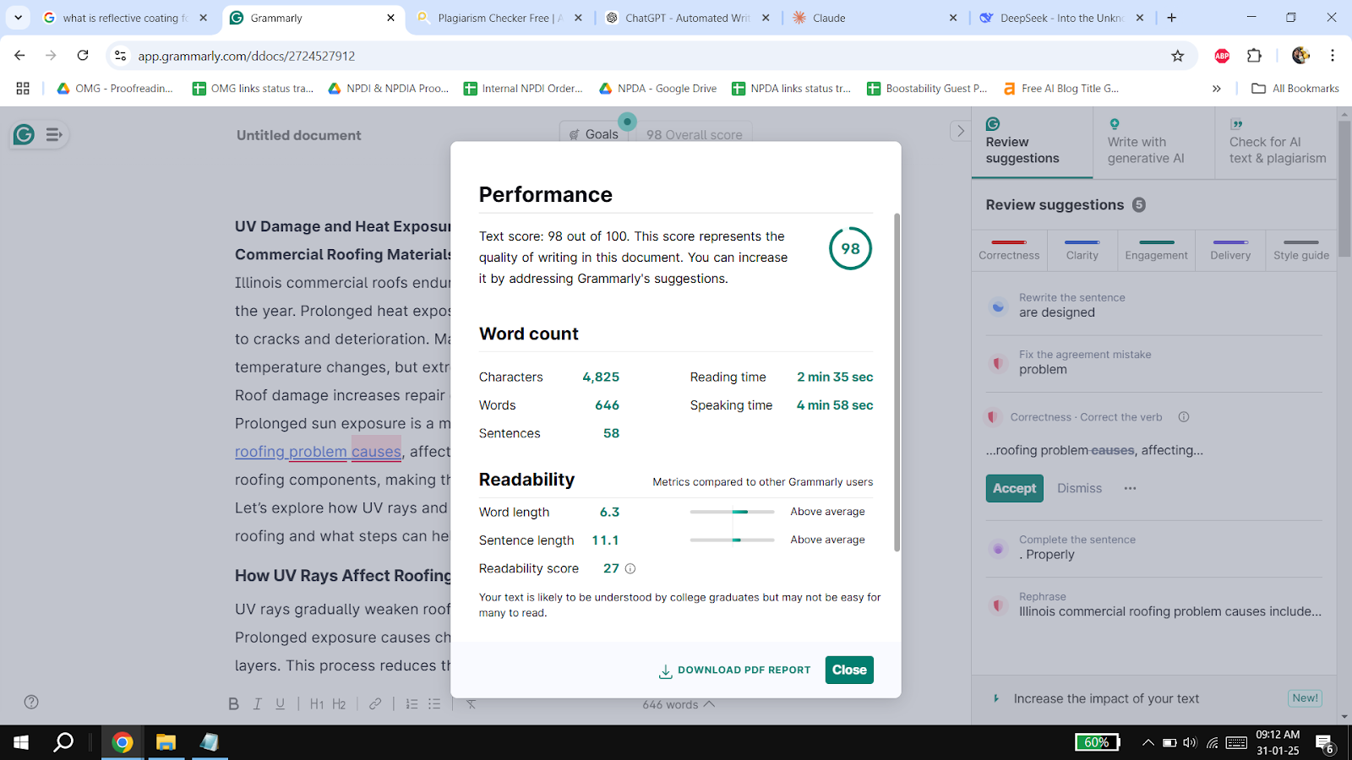This screenshot has height=760, width=1352.
Task: Click the 98 Overall score button
Action: 694,134
